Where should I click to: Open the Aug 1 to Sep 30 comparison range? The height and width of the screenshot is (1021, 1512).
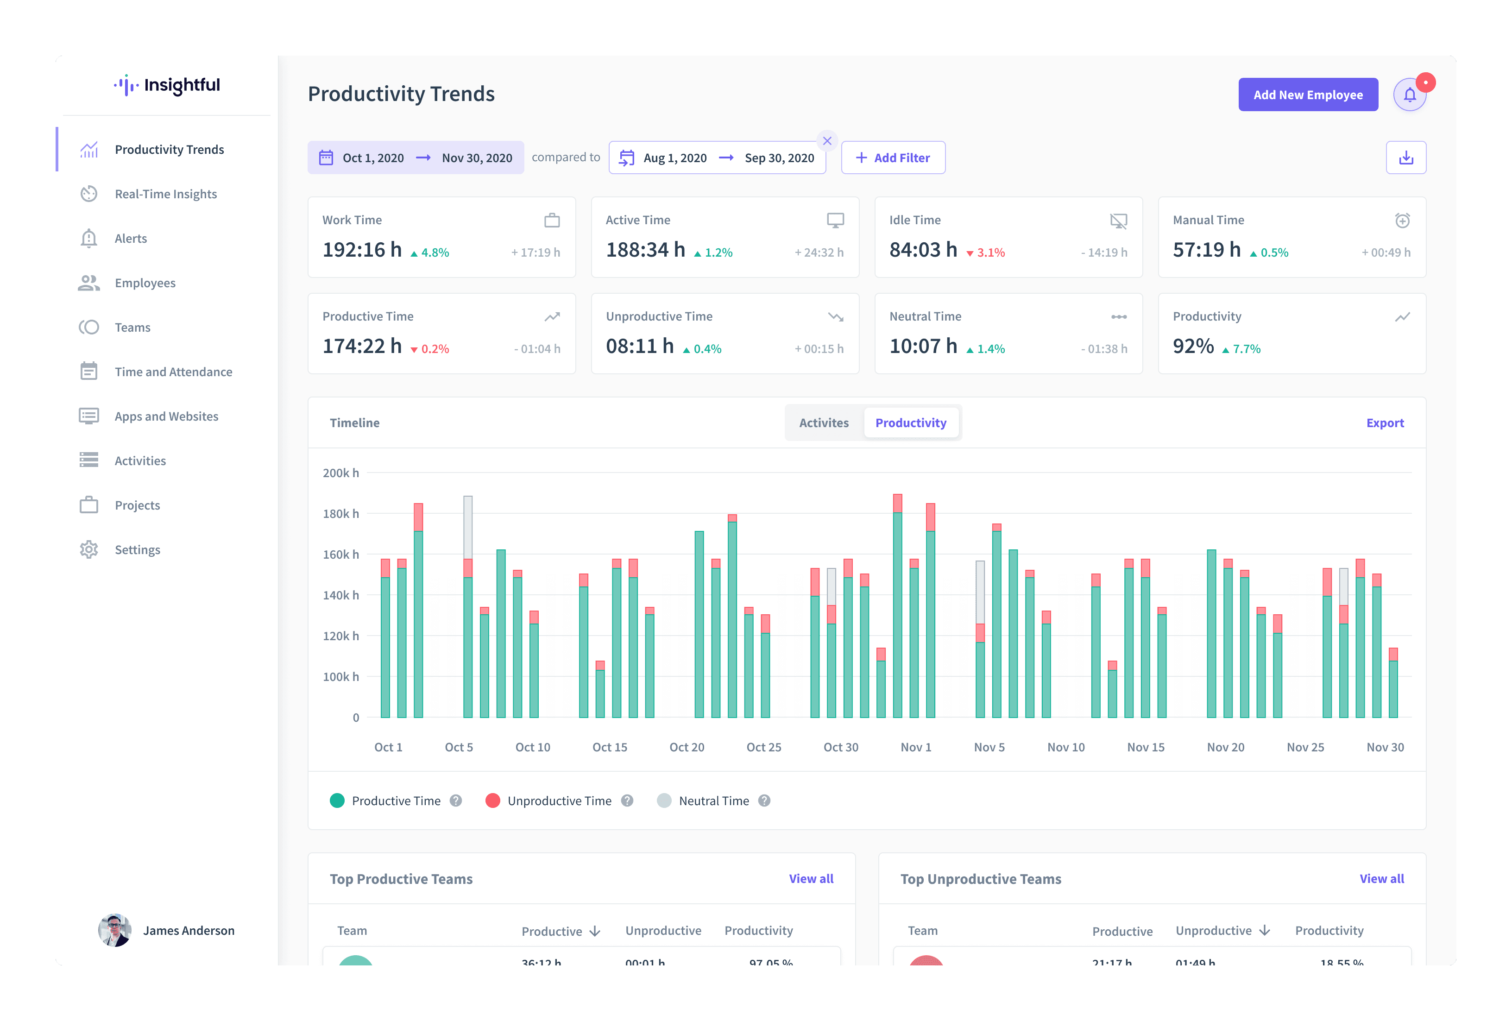click(717, 158)
